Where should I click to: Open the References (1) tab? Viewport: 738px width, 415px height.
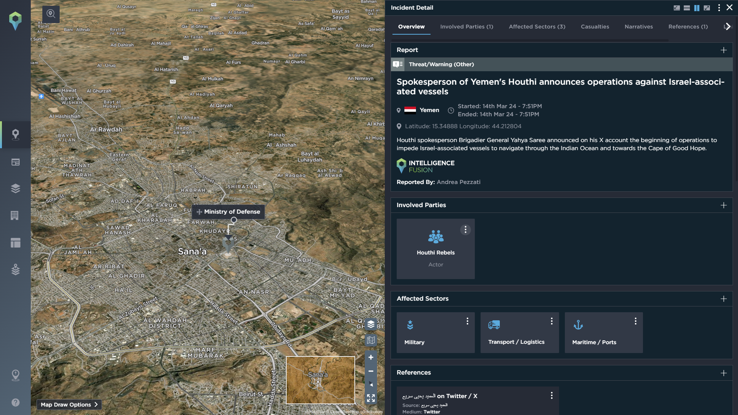click(688, 27)
